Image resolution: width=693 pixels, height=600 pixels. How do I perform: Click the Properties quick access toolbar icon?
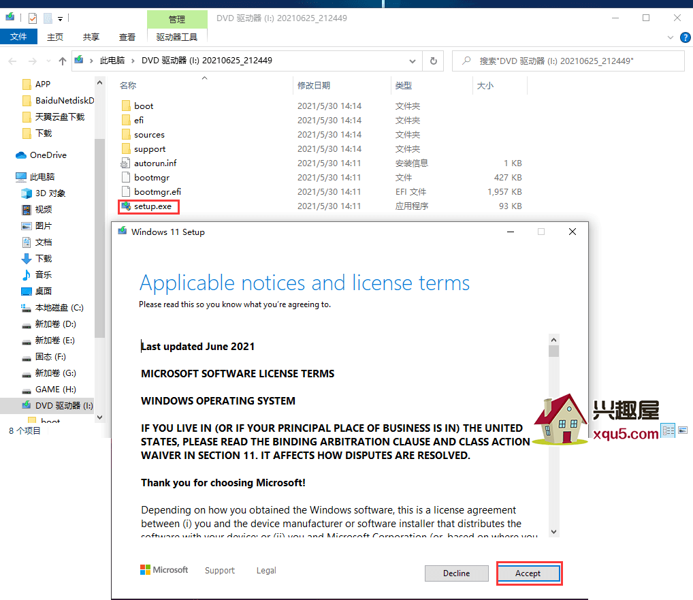tap(32, 18)
